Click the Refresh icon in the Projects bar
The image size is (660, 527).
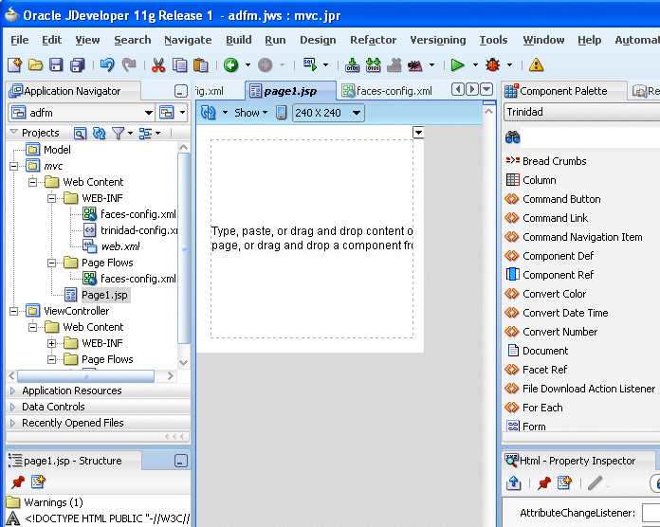pos(99,134)
